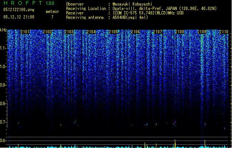The image size is (232, 148).
Task: Click the 2103 time marker
Action: tap(69, 32)
